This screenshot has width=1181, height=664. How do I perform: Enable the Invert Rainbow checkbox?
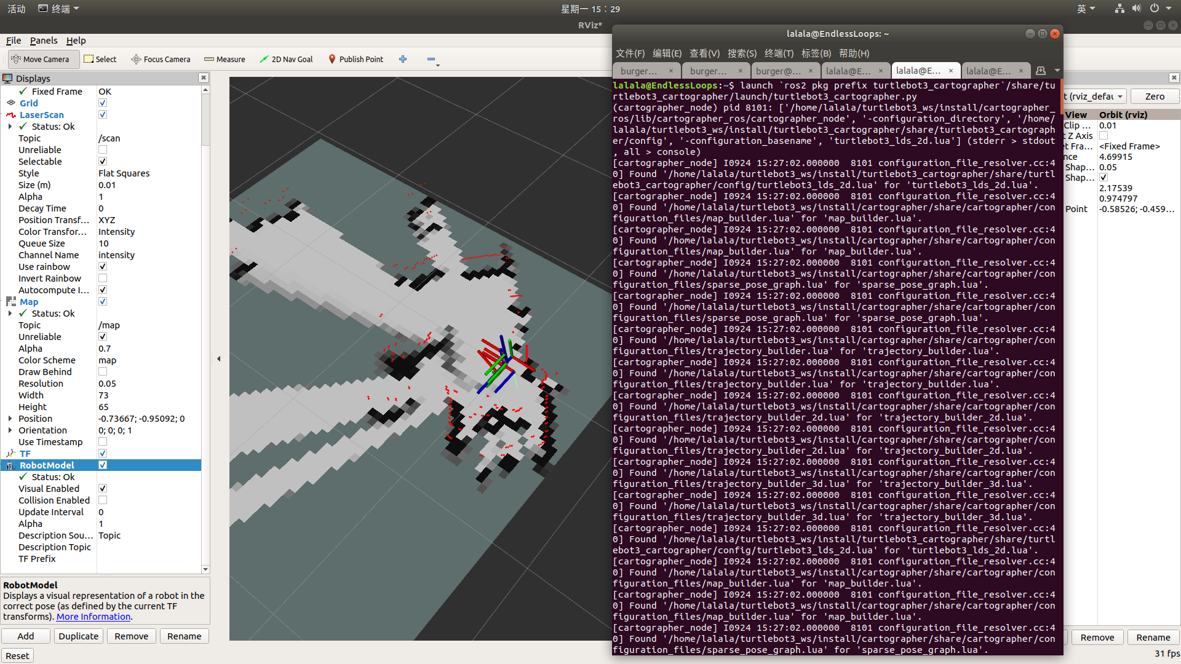pyautogui.click(x=103, y=279)
